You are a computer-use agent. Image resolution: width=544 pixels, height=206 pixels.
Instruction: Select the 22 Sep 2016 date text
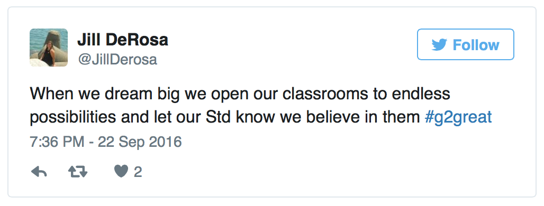point(140,142)
